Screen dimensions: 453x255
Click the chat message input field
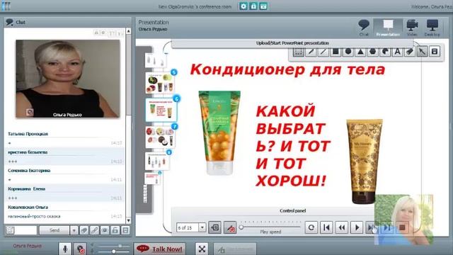tap(25, 230)
